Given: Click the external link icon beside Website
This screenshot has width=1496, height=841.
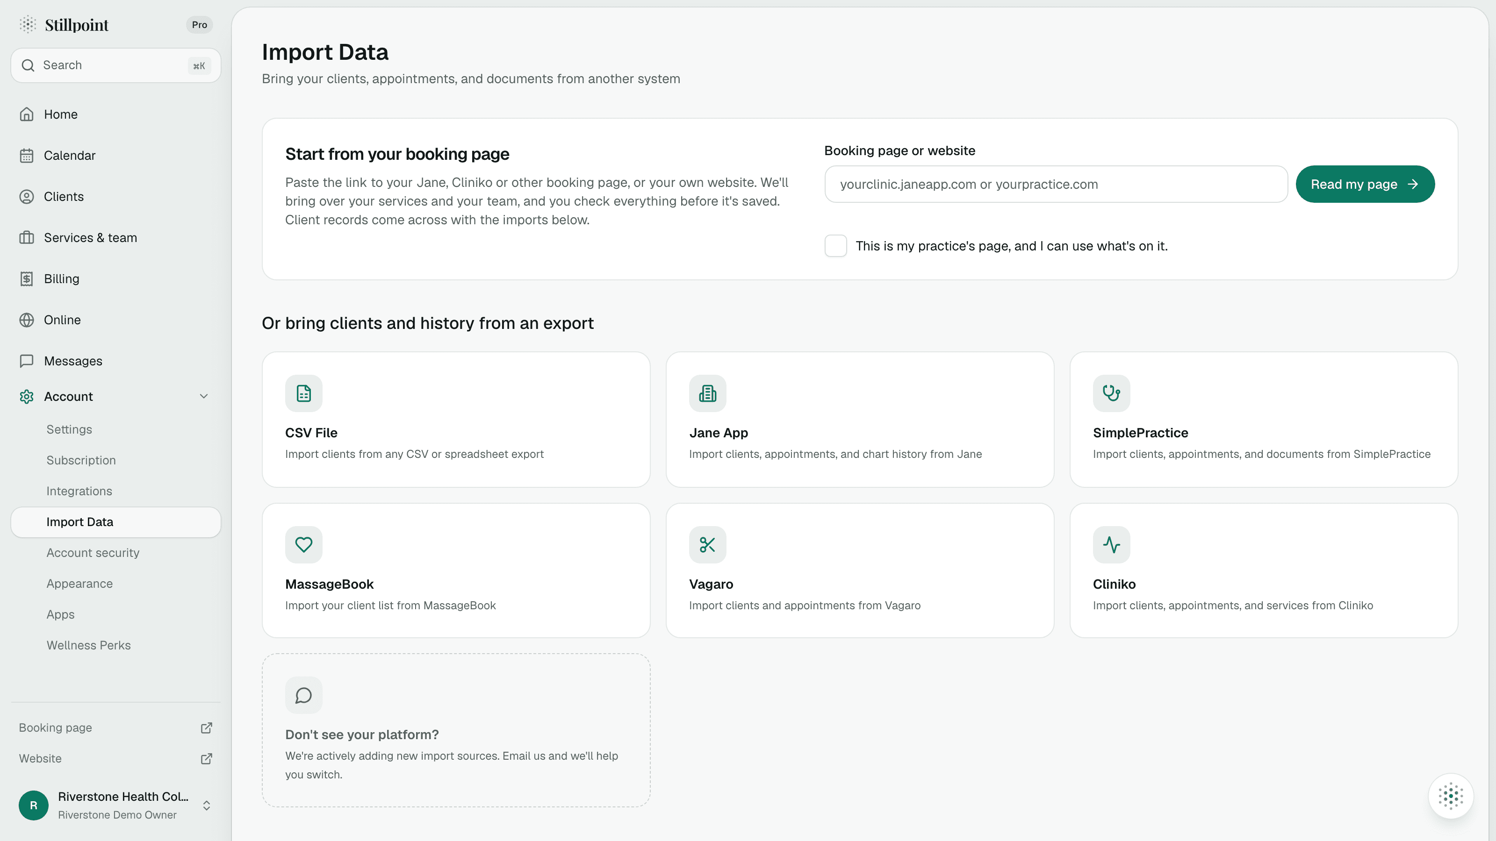Looking at the screenshot, I should pos(206,759).
